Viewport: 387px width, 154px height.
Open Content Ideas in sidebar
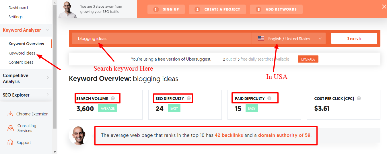click(x=21, y=62)
